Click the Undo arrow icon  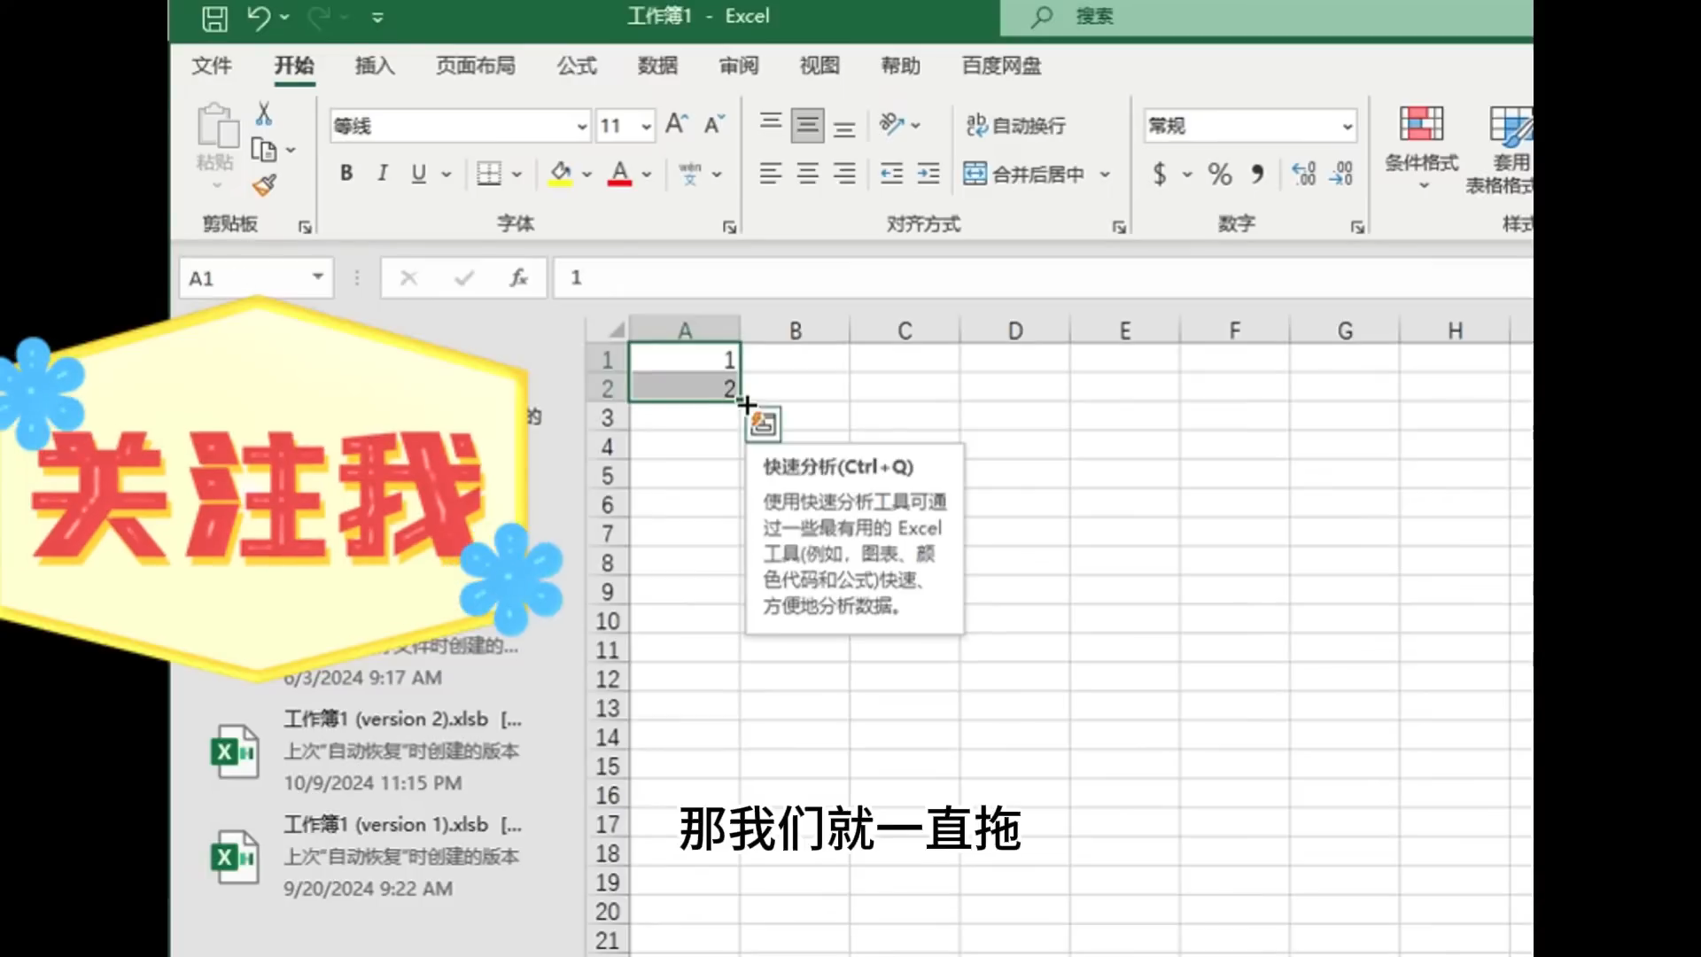click(x=259, y=18)
